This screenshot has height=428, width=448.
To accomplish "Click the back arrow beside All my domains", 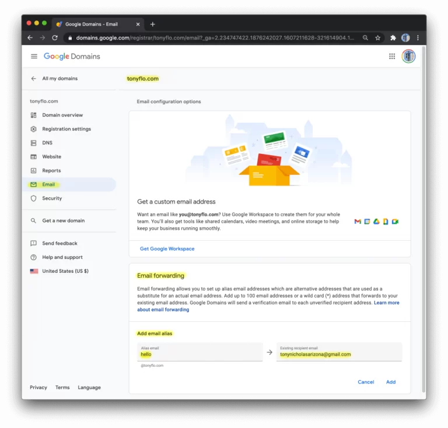I will point(34,79).
